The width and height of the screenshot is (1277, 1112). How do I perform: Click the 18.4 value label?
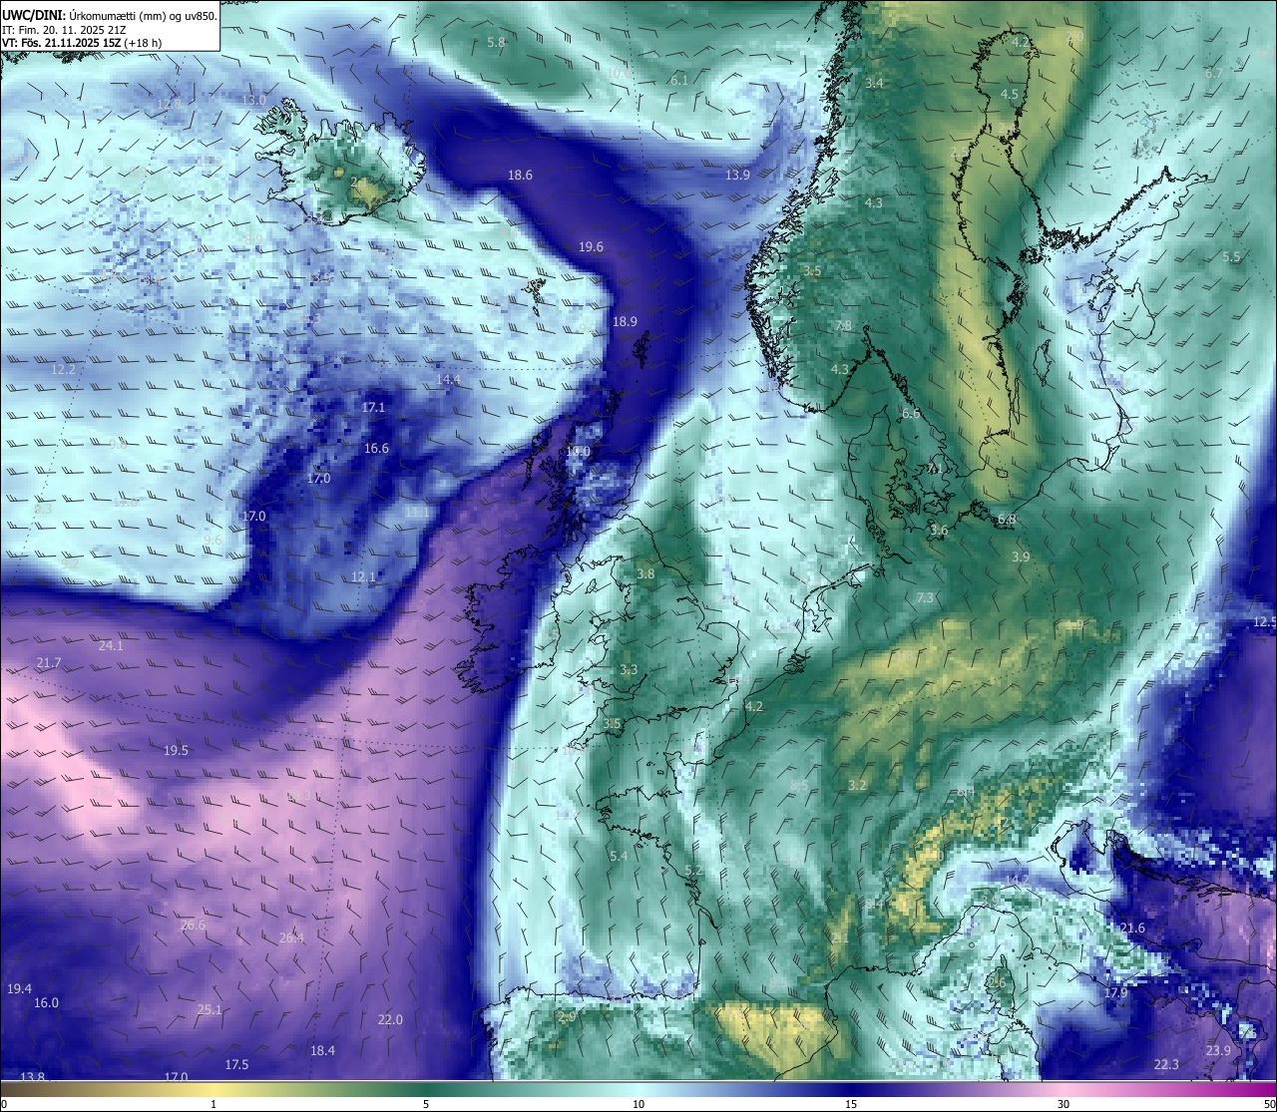click(322, 1050)
